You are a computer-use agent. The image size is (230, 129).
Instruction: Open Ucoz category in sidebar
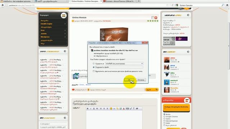coord(42,30)
